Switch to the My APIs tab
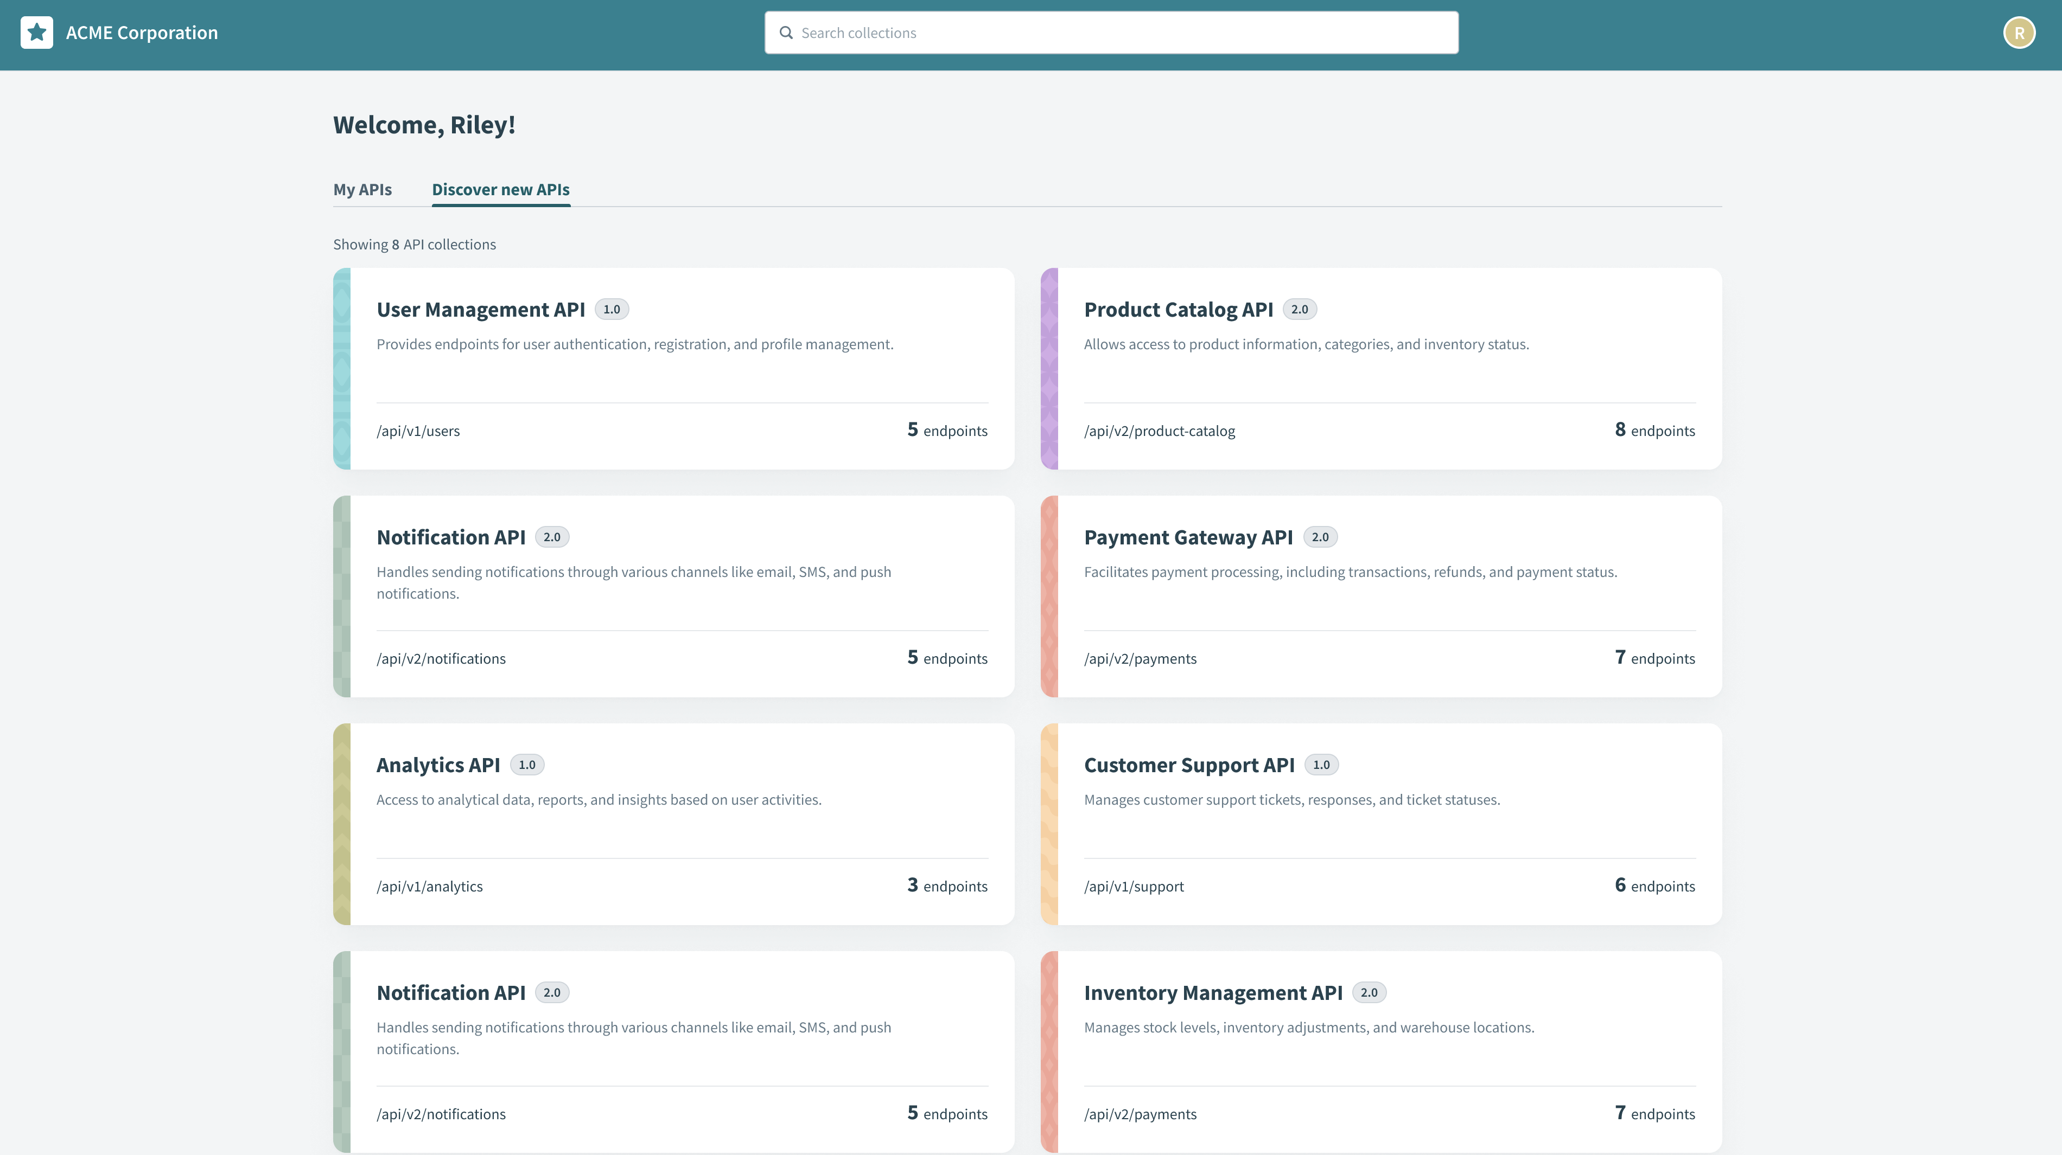Screen dimensions: 2062x1155 tap(362, 190)
